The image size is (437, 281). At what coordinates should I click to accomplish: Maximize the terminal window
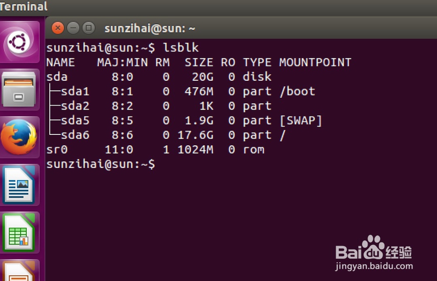(89, 28)
